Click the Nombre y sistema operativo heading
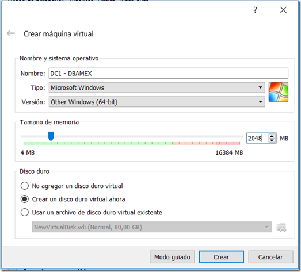Viewport: 301px width, 272px height. tap(59, 58)
